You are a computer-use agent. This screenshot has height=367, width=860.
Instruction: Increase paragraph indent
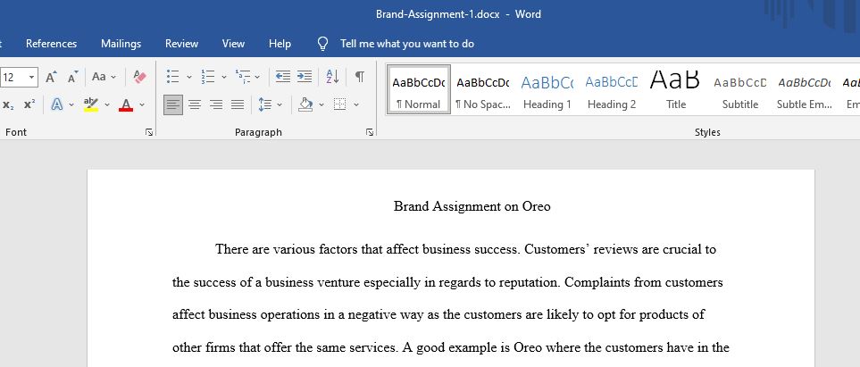(x=305, y=77)
